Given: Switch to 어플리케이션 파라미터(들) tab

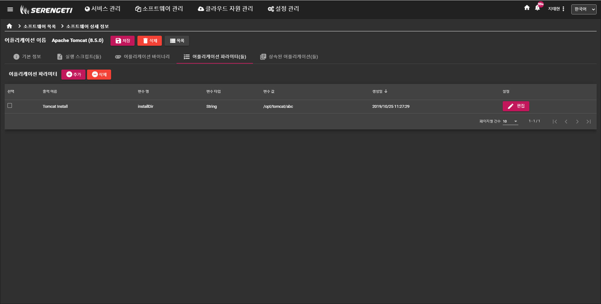Looking at the screenshot, I should 215,57.
